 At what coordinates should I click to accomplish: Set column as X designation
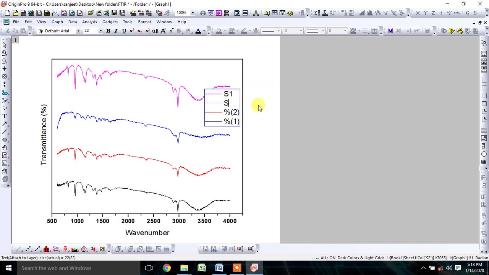pyautogui.click(x=418, y=13)
